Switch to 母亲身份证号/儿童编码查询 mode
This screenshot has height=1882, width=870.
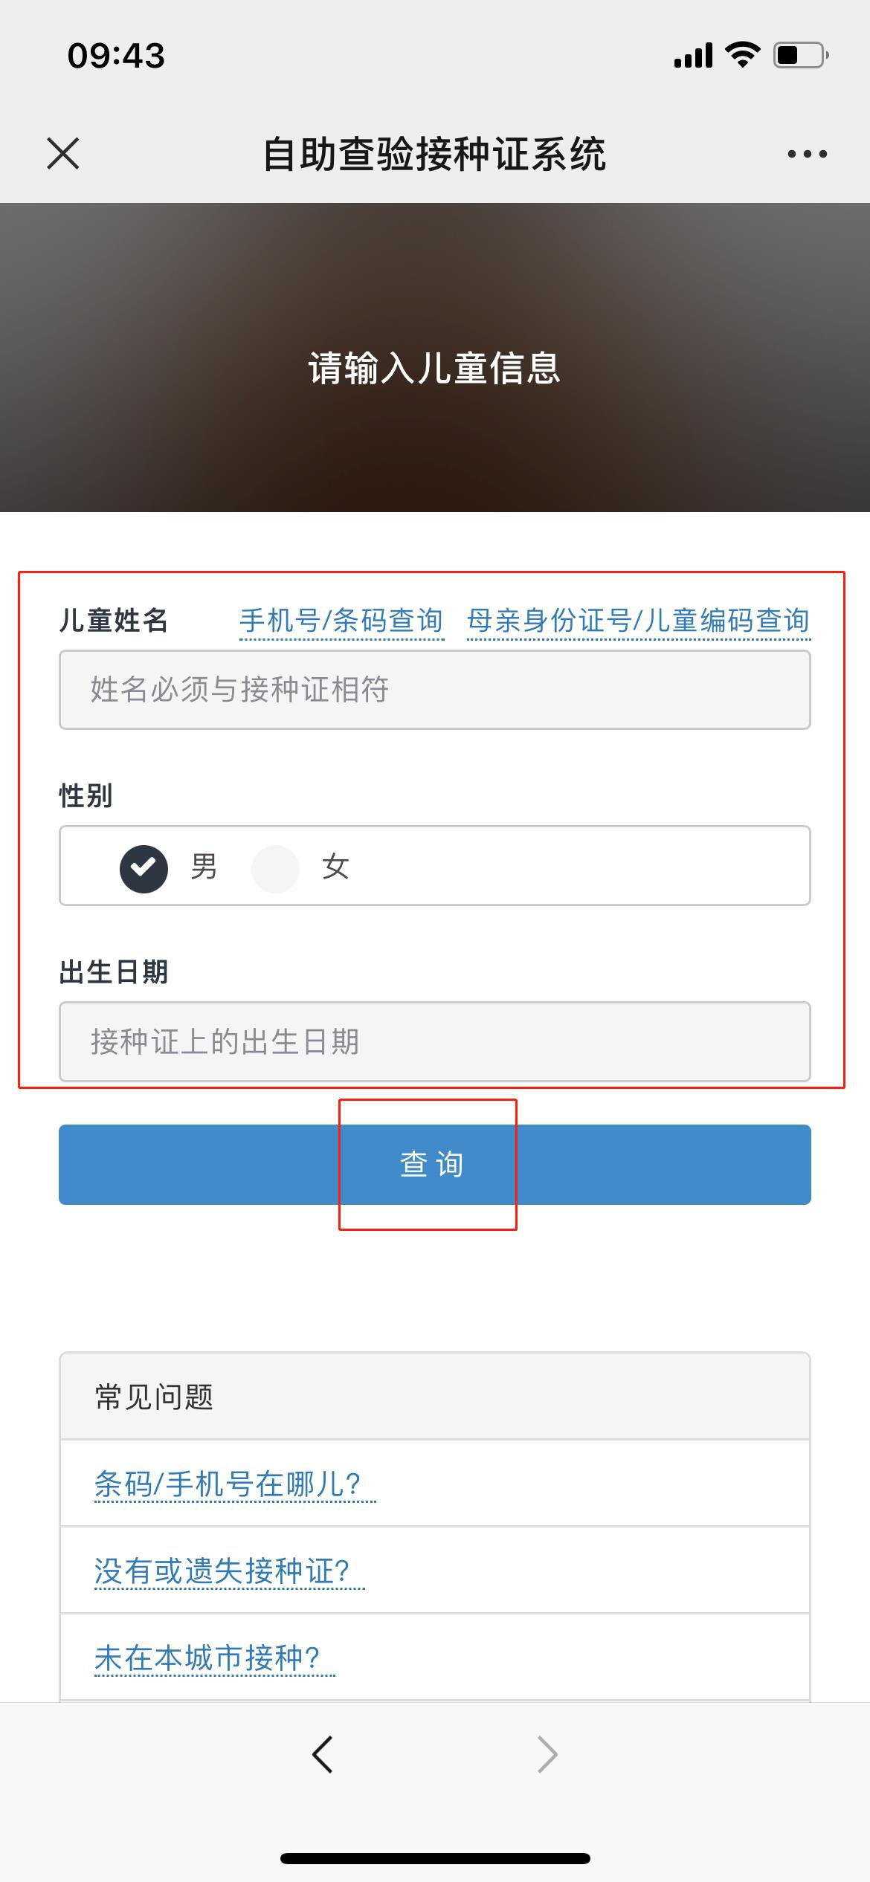(638, 621)
